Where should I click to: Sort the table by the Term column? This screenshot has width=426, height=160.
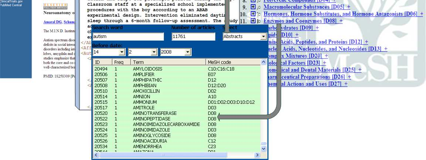[168, 62]
